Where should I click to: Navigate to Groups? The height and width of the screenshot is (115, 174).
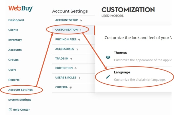[x=13, y=60]
